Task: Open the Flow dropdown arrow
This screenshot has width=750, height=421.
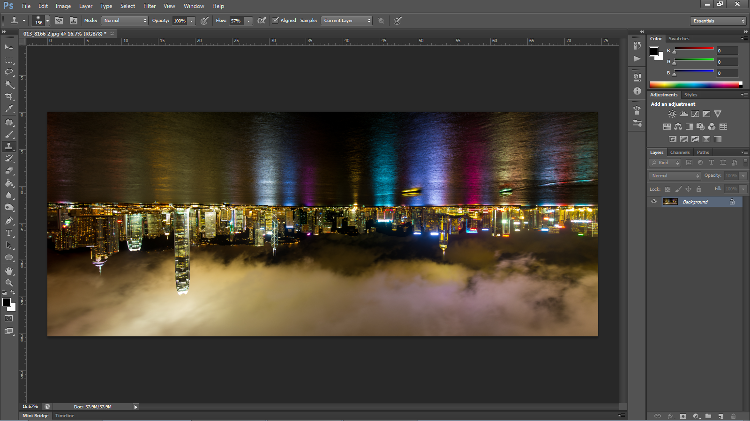Action: (248, 21)
